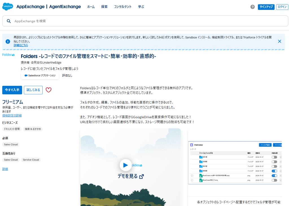
Task: Open the コンサルタント nav item
Action: tap(123, 7)
